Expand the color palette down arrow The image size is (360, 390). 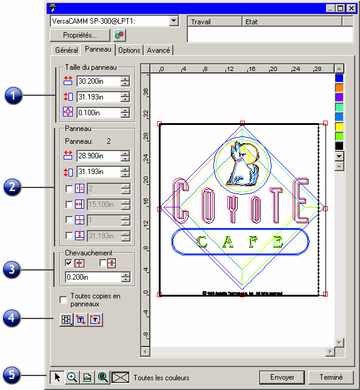point(339,156)
